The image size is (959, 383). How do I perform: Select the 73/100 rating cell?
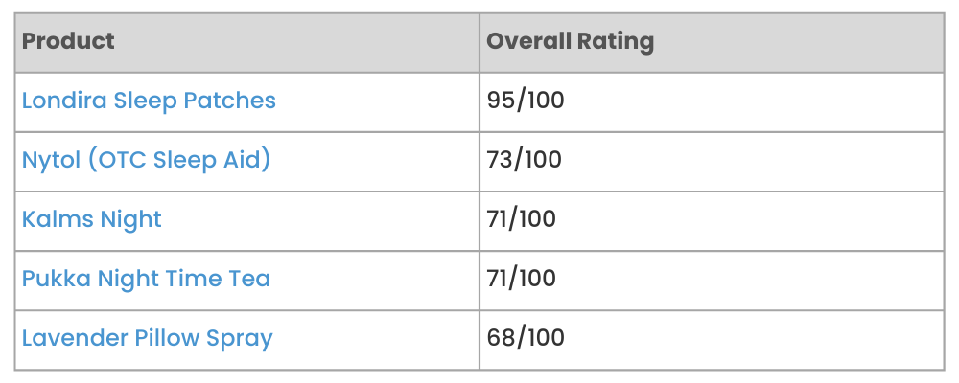[x=524, y=160]
